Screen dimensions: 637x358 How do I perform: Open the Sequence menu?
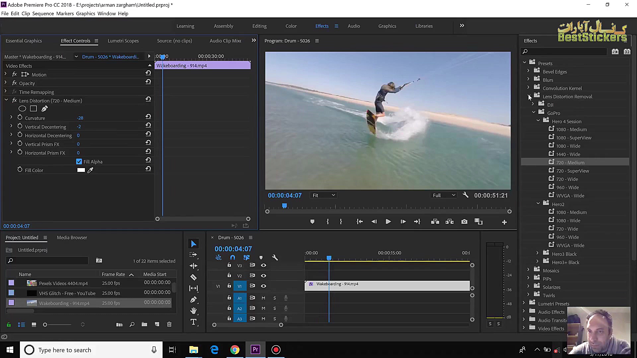[x=43, y=14]
